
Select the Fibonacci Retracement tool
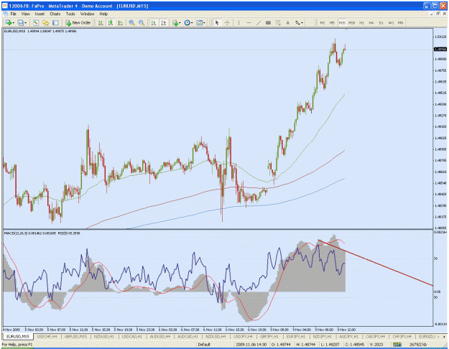point(278,22)
